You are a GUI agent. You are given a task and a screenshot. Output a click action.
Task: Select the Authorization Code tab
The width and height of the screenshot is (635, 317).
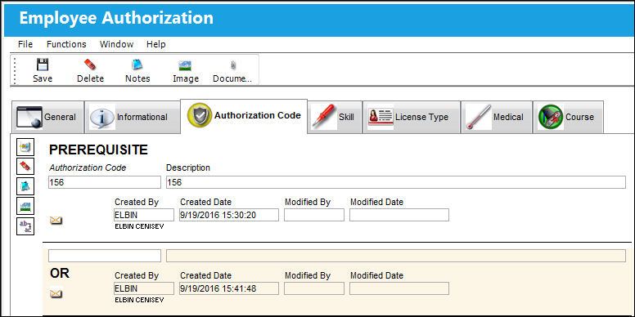click(x=244, y=116)
